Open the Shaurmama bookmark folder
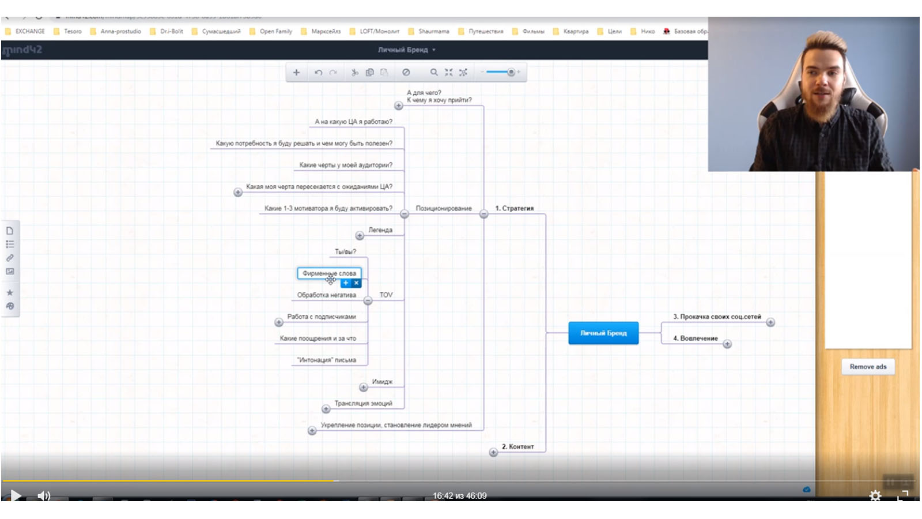Viewport: 922px width, 519px height. (x=429, y=31)
